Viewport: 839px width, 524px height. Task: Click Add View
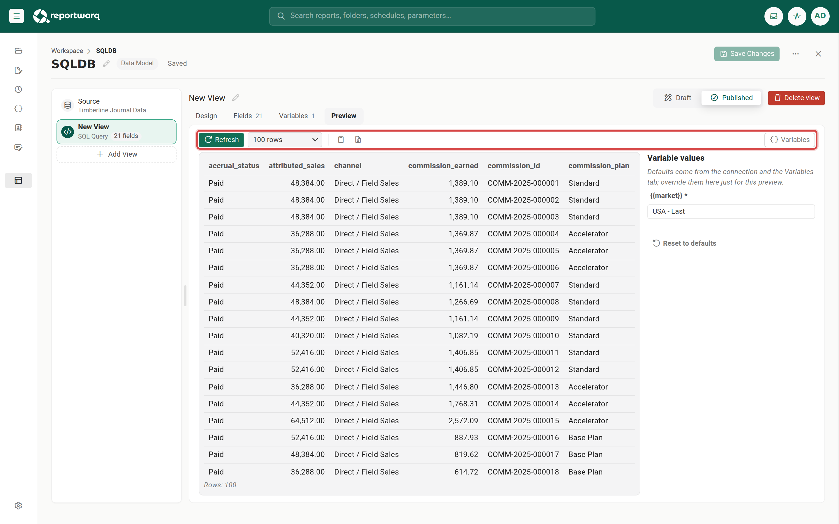[117, 154]
